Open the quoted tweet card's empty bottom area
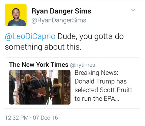145x126 pixels. pyautogui.click(x=72, y=106)
